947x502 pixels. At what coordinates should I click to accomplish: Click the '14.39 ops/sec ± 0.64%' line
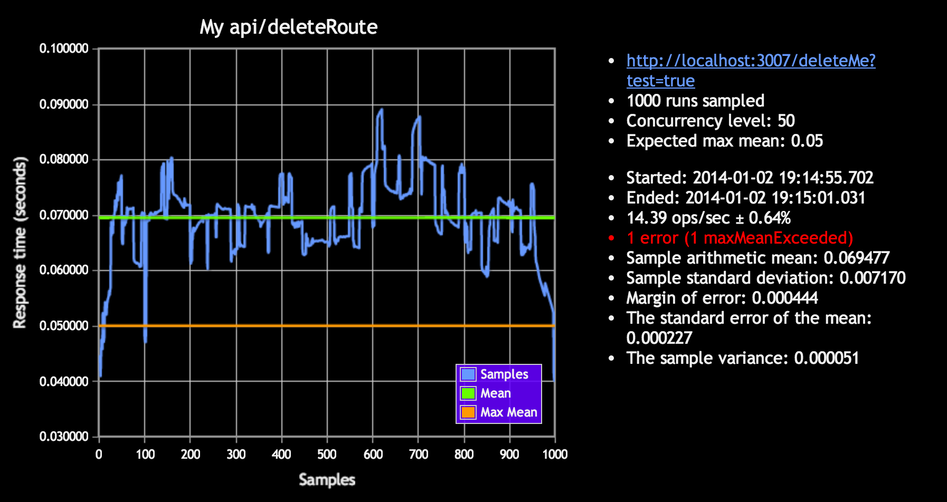click(708, 218)
